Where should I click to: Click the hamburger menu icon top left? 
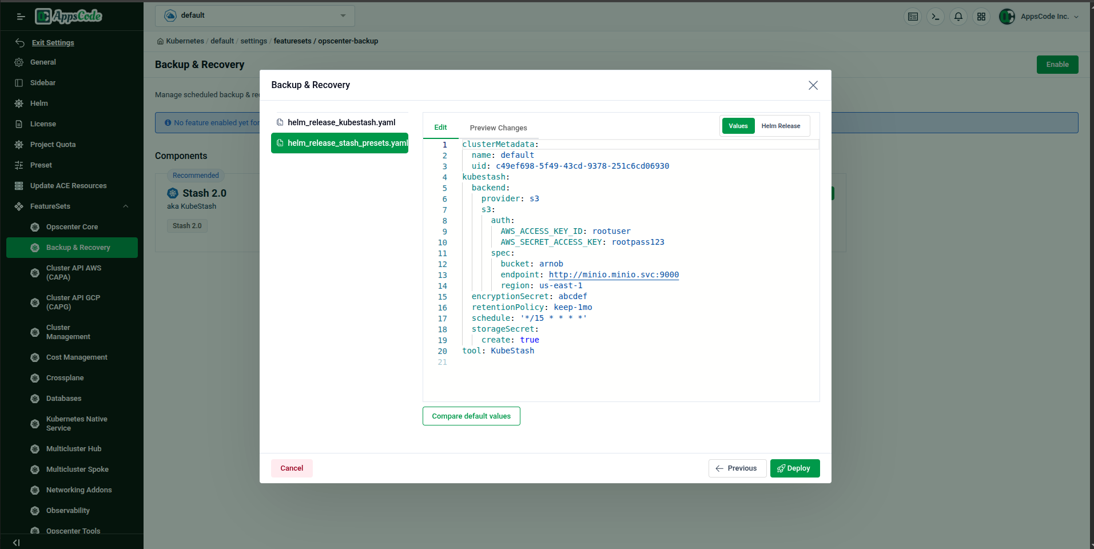(x=21, y=17)
